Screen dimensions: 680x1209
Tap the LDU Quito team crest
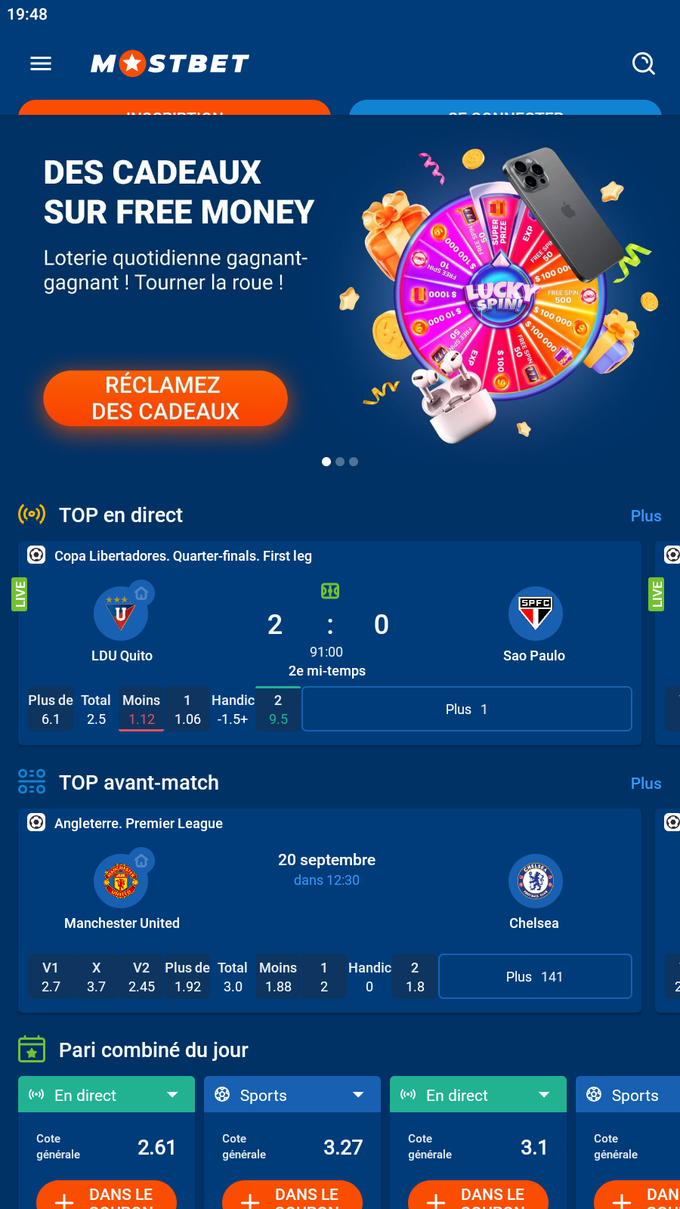(121, 614)
